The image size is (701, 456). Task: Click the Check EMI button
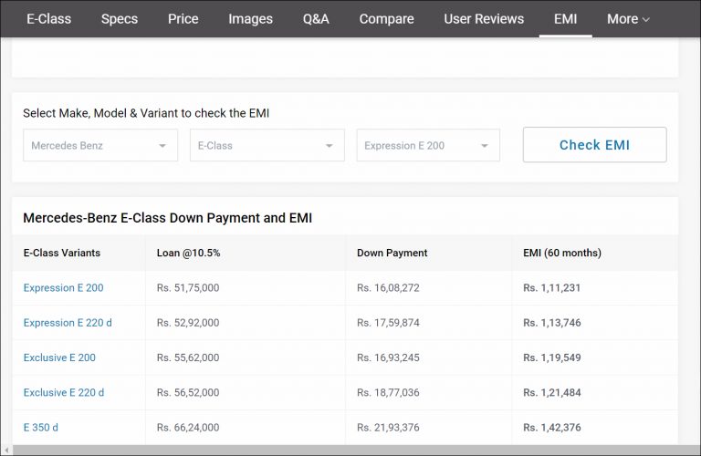click(594, 145)
